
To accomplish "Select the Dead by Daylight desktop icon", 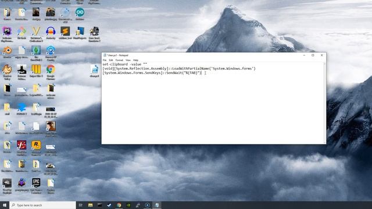I will pyautogui.click(x=7, y=186).
